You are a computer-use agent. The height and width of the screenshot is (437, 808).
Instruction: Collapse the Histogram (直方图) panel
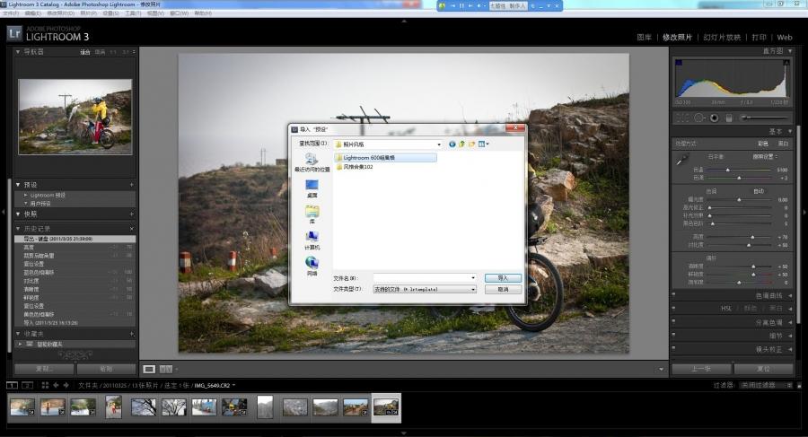[x=790, y=51]
